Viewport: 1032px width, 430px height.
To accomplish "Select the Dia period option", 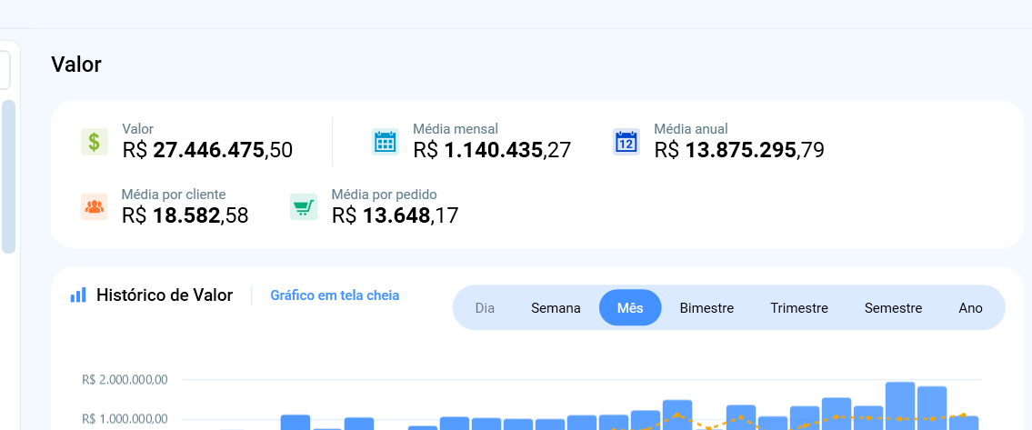I will (x=485, y=308).
